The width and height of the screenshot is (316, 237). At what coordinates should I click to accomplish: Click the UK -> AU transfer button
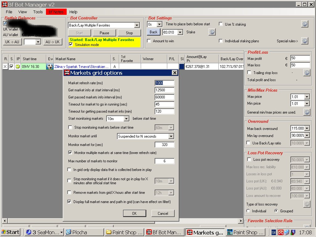12,42
